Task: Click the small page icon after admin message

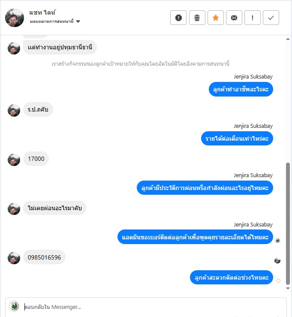Action: [x=278, y=240]
